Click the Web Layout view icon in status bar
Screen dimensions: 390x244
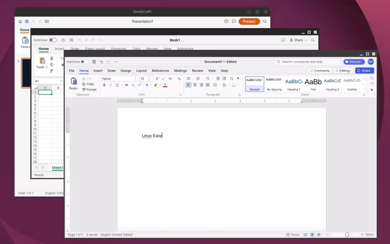click(319, 234)
